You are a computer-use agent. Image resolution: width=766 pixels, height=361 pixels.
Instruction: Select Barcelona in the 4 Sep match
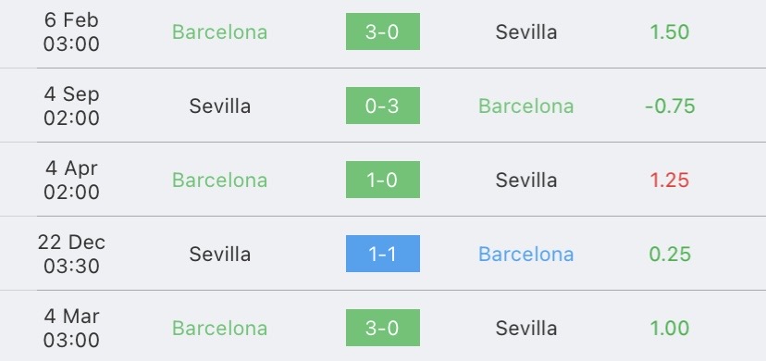click(526, 106)
